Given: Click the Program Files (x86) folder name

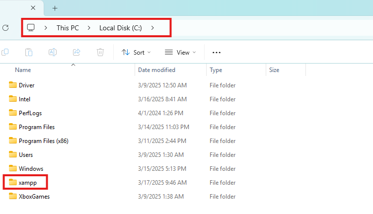Looking at the screenshot, I should 44,141.
